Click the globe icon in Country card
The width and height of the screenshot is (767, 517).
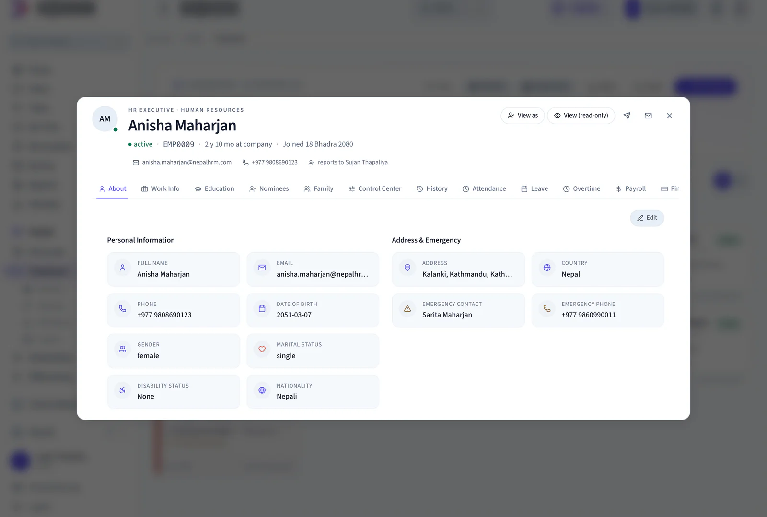click(x=547, y=268)
